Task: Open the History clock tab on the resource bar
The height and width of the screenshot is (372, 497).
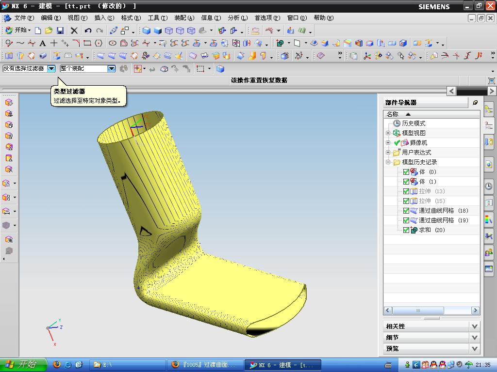Action: coord(488,186)
